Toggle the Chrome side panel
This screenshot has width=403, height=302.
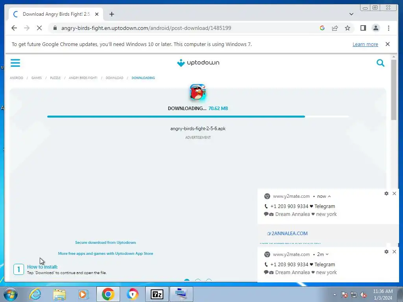click(363, 28)
